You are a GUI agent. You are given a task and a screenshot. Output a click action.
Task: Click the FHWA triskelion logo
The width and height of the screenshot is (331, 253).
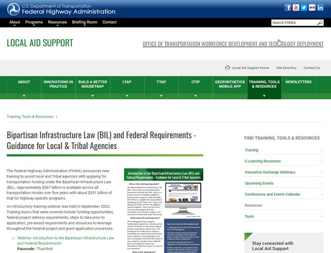click(x=13, y=10)
